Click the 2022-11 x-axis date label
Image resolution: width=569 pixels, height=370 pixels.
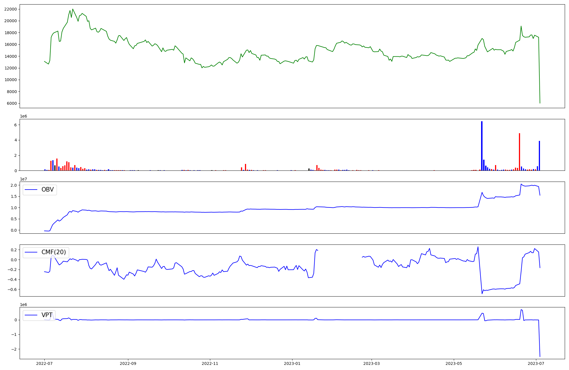click(210, 363)
